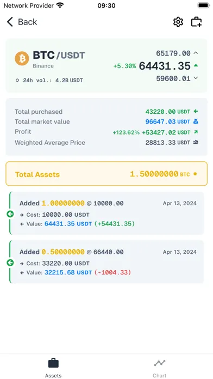Open the Total Assets card

pos(106,174)
